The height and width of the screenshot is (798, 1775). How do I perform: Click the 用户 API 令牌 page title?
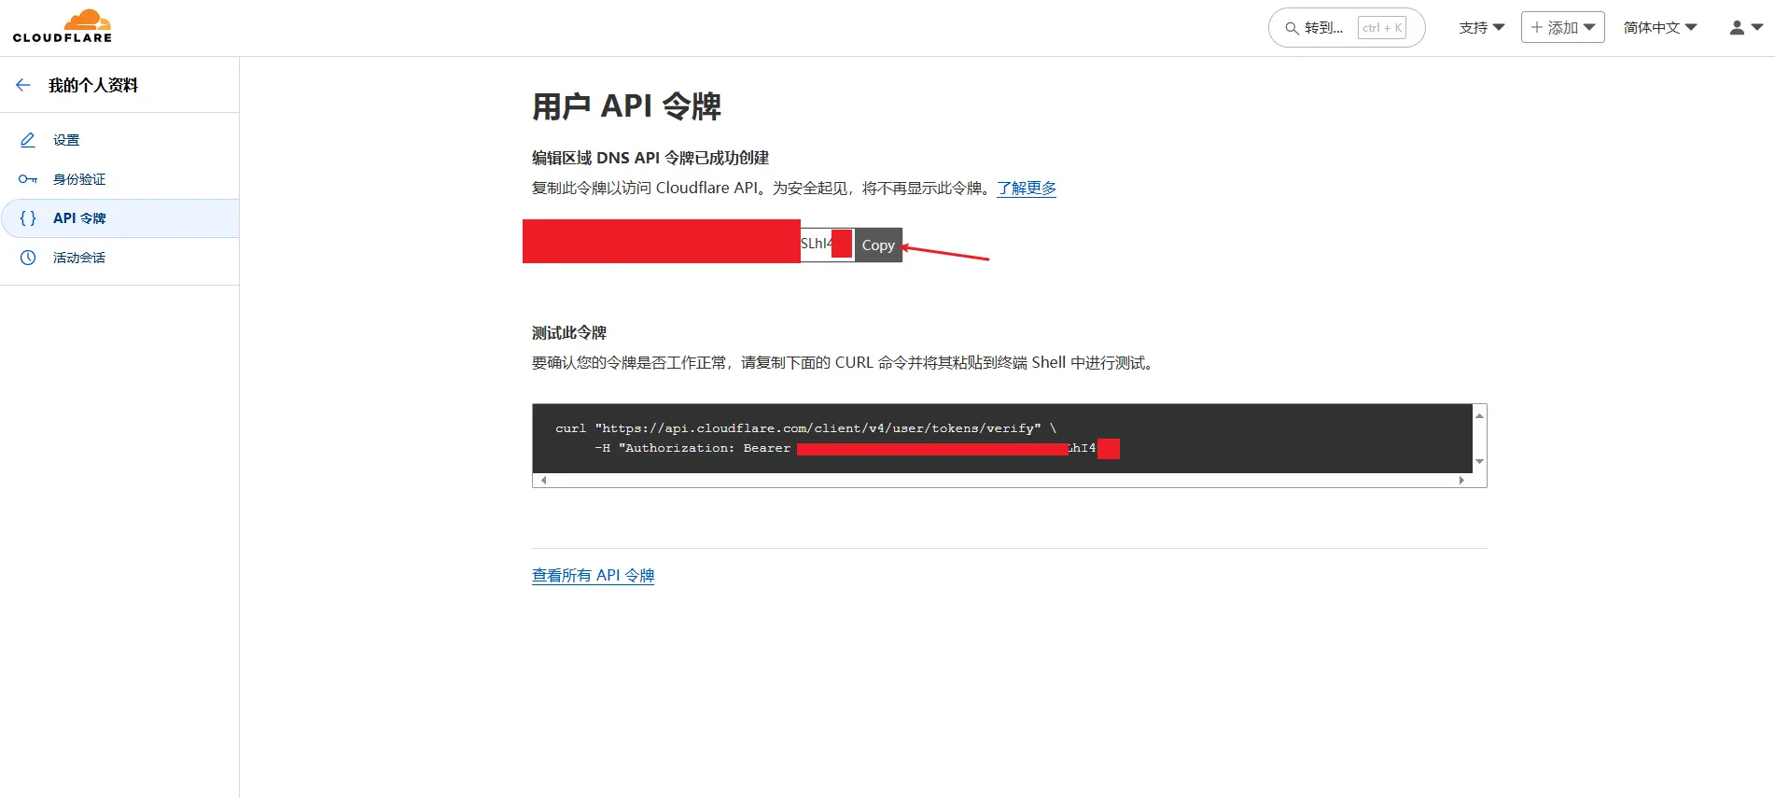[x=626, y=106]
